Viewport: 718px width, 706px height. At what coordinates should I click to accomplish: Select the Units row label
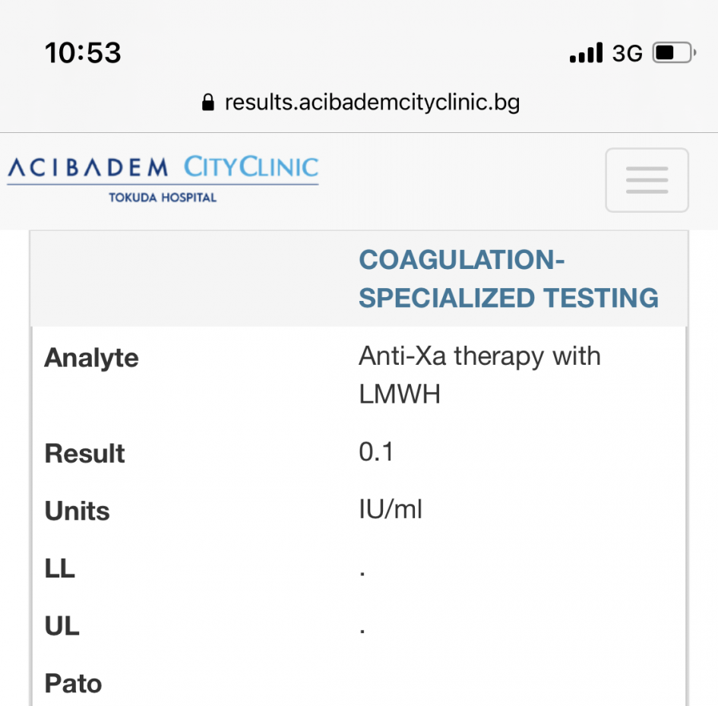(x=77, y=511)
